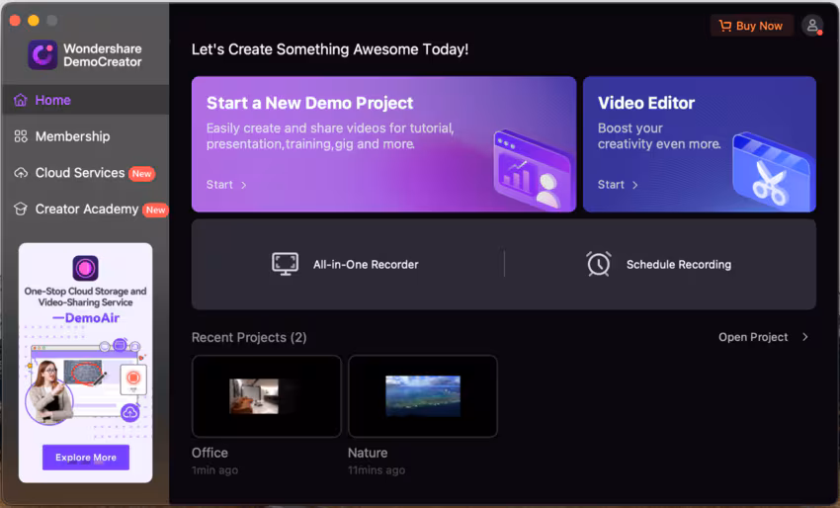Open the Nature project thumbnail
840x508 pixels.
423,396
